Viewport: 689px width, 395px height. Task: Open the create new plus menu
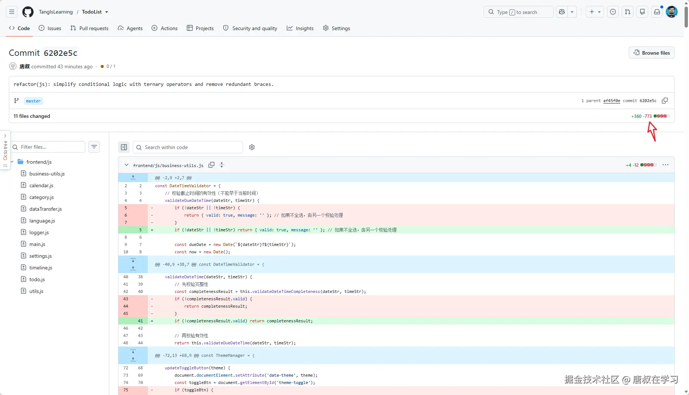pos(595,12)
